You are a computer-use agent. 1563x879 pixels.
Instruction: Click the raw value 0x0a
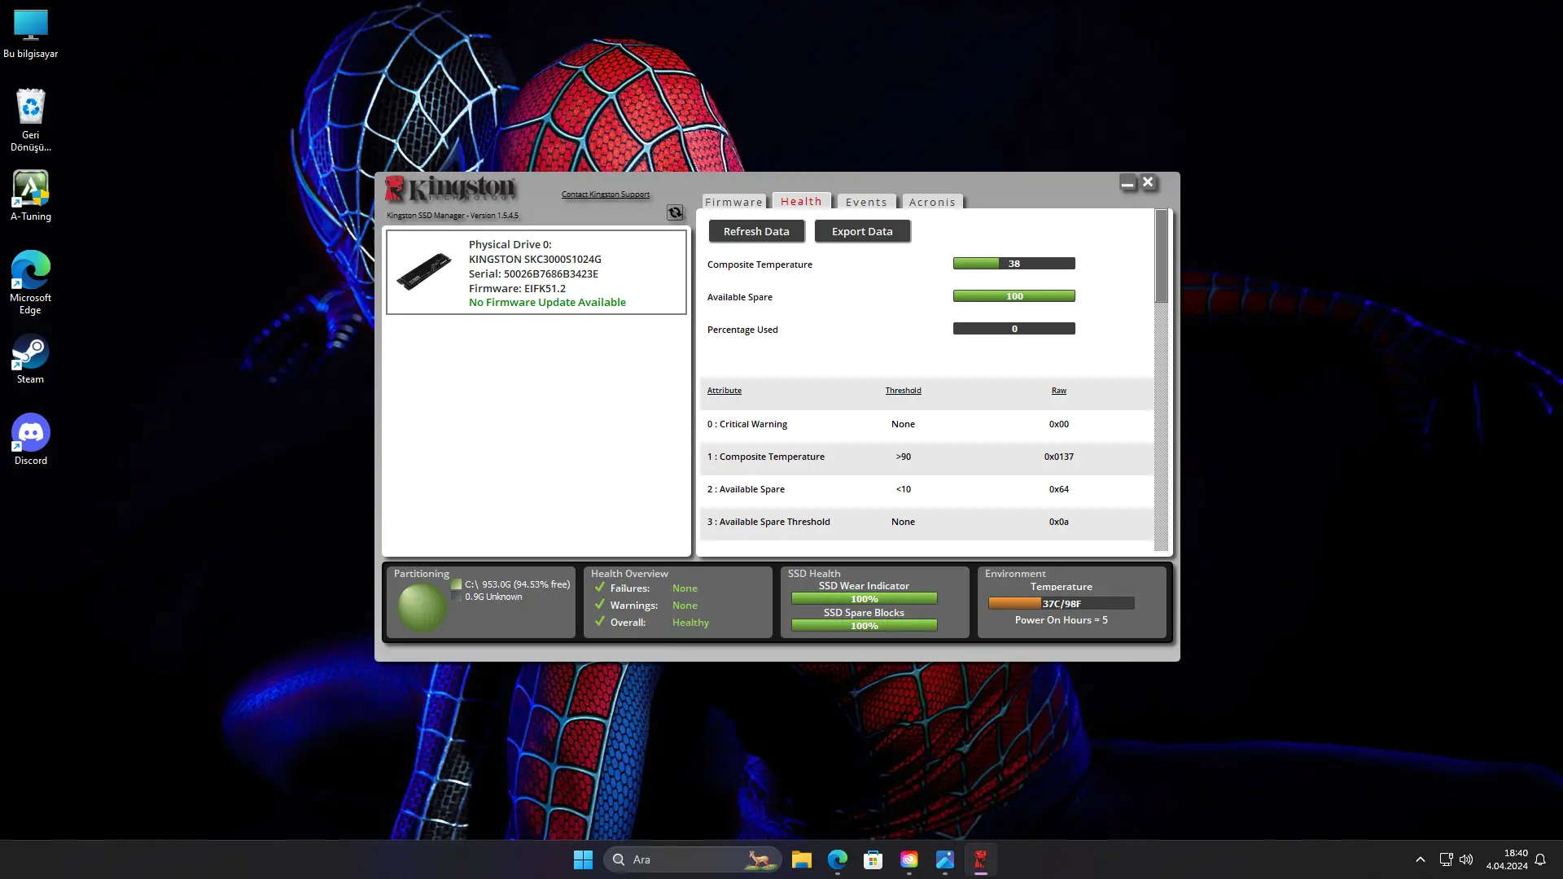click(x=1059, y=522)
